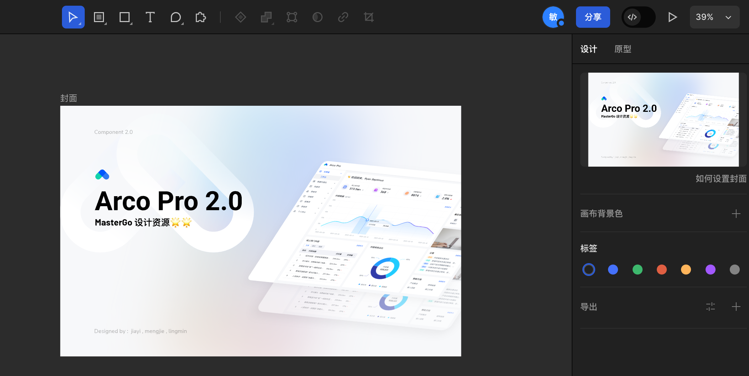This screenshot has height=376, width=749.
Task: Open 导出 export settings sliders icon
Action: click(711, 307)
